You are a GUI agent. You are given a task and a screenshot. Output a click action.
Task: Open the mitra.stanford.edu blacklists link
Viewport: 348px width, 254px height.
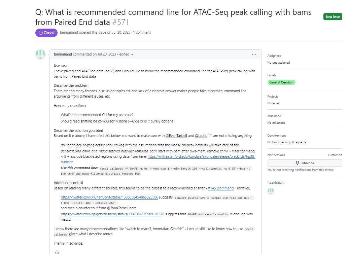click(201, 157)
